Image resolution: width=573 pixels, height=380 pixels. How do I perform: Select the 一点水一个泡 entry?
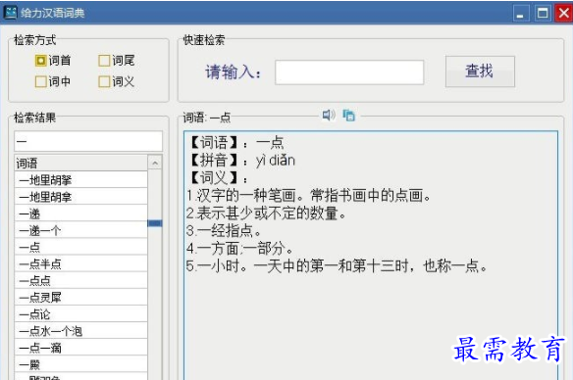coord(80,331)
